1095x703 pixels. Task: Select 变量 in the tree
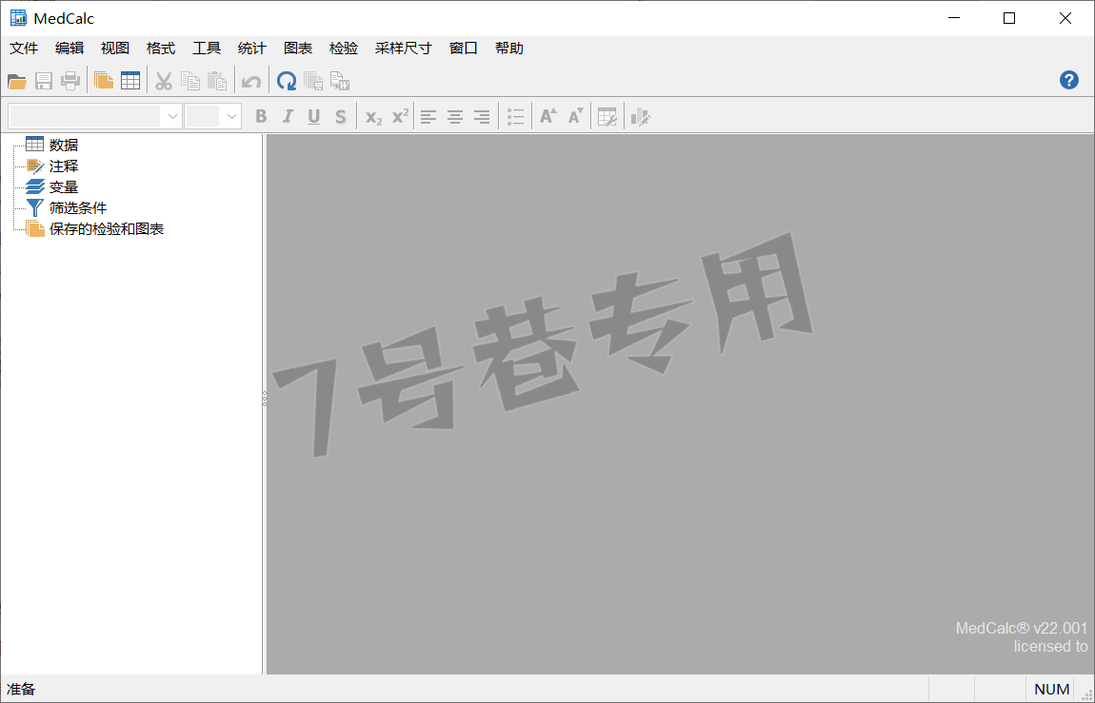click(x=64, y=186)
